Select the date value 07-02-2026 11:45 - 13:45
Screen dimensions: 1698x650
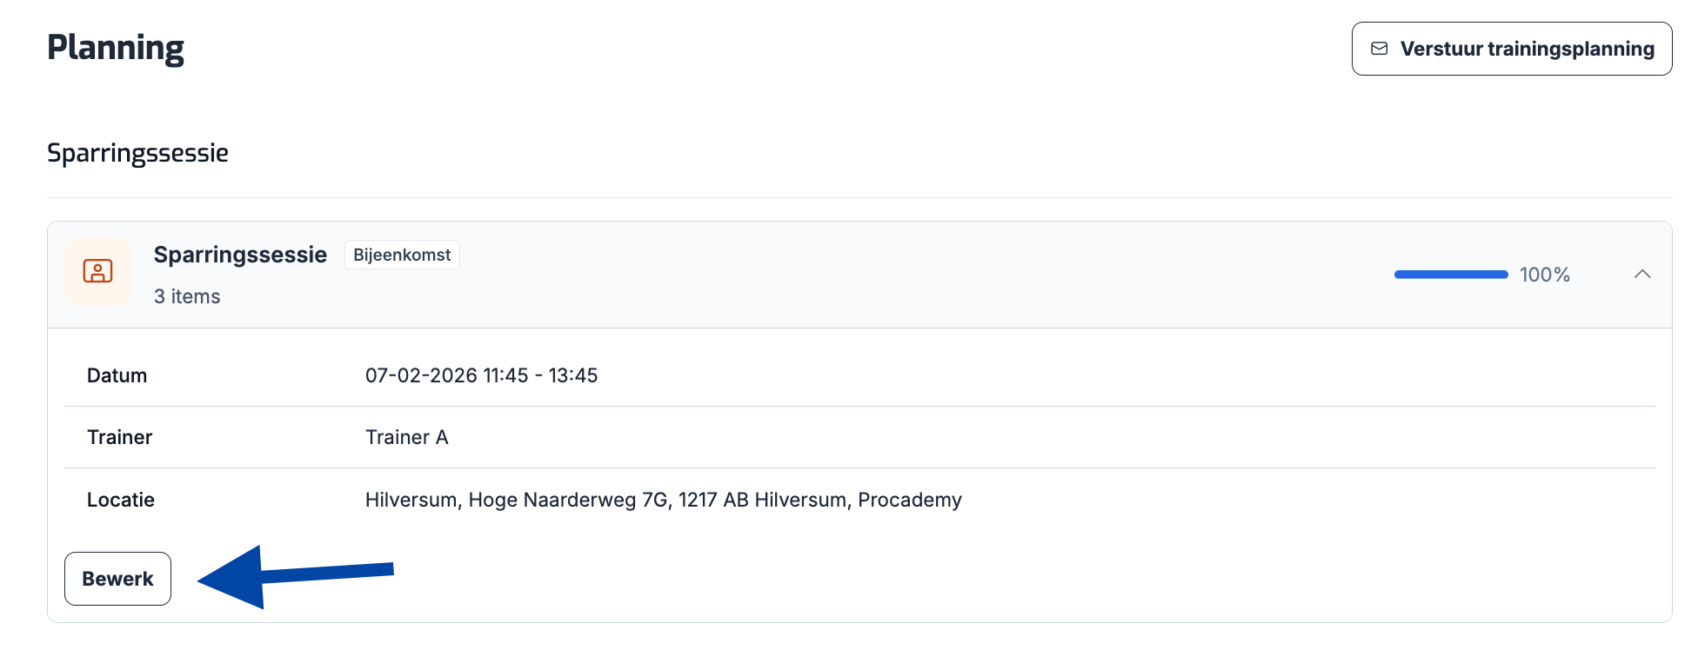pyautogui.click(x=481, y=375)
